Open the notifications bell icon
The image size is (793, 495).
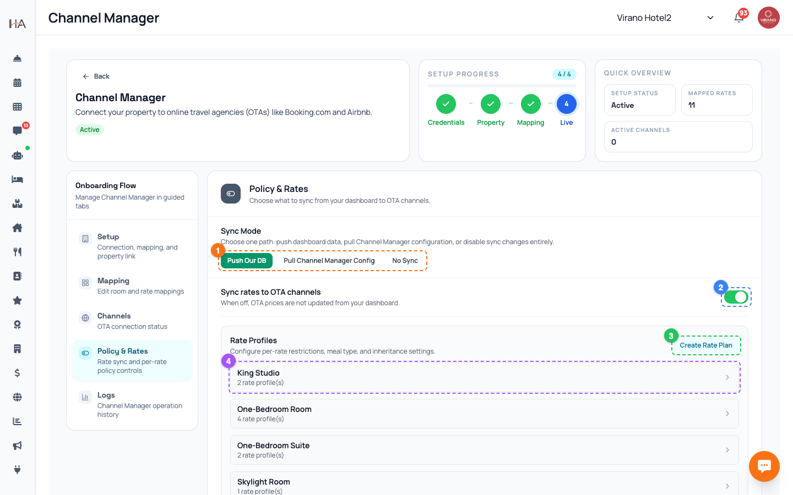pyautogui.click(x=739, y=18)
